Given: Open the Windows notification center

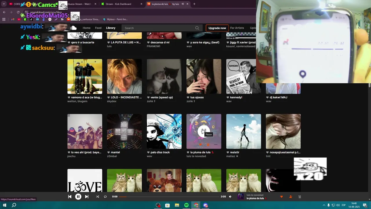Looking at the screenshot, I should [365, 205].
